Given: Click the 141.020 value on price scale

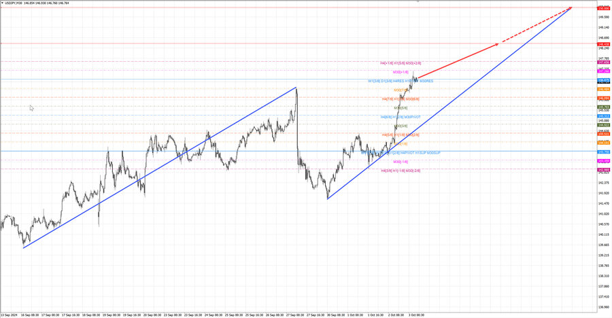Looking at the screenshot, I should [605, 214].
